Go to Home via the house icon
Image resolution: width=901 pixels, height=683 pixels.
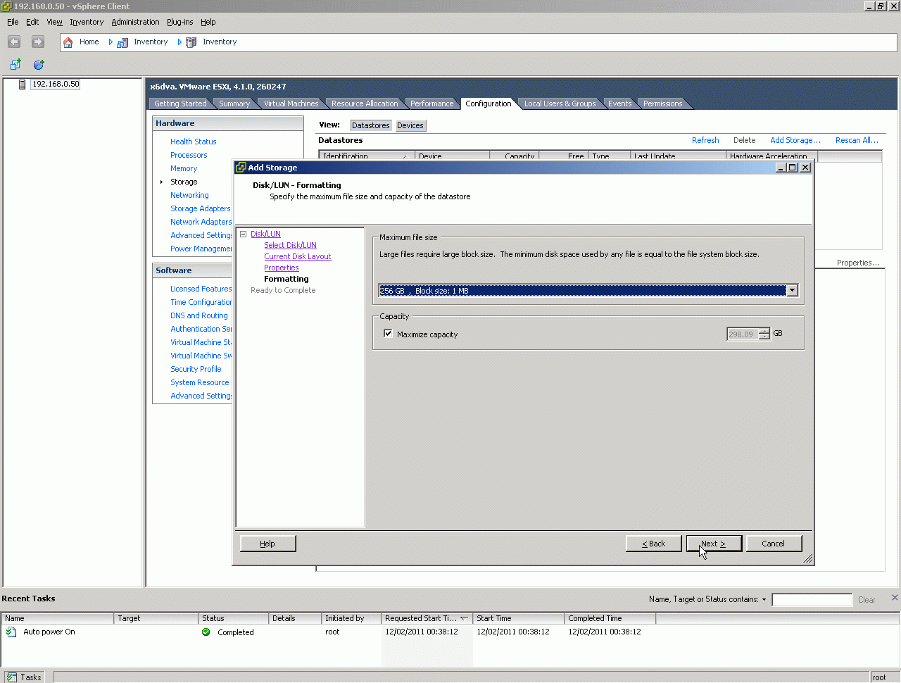coord(68,42)
